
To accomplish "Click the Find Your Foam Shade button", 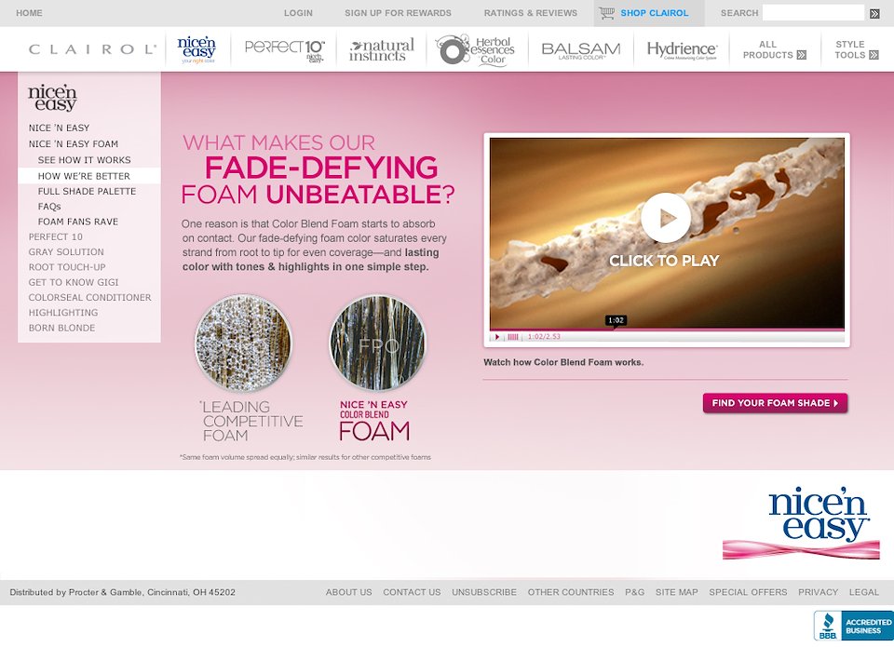I will click(775, 403).
